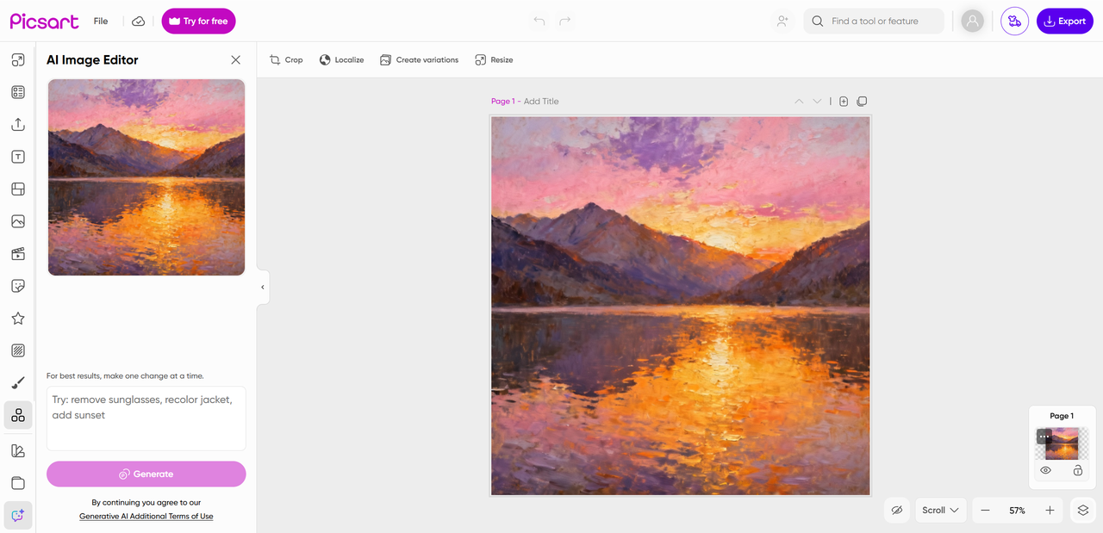Toggle the lock on Page 1 layer

point(1077,470)
